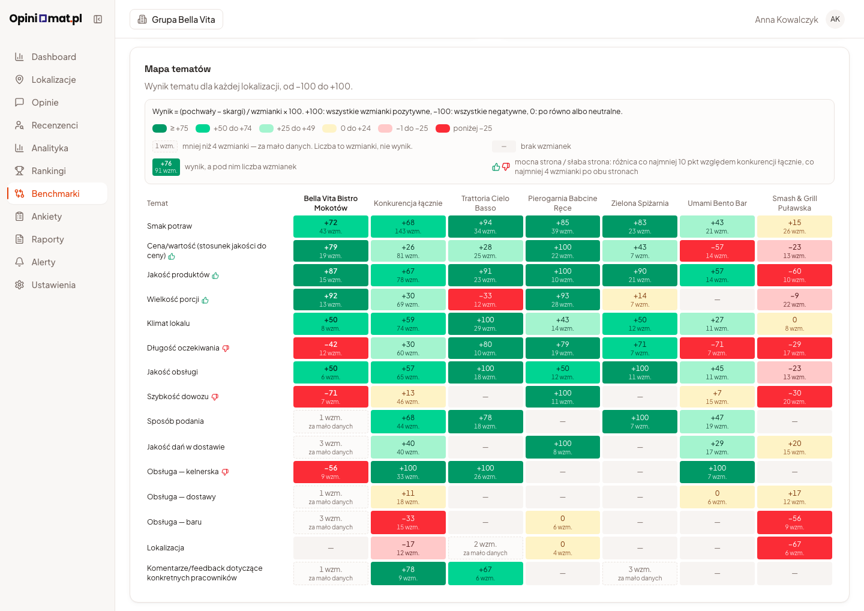This screenshot has width=864, height=611.
Task: Click thumbs-up icon next to Jakość produktów
Action: [x=215, y=275]
